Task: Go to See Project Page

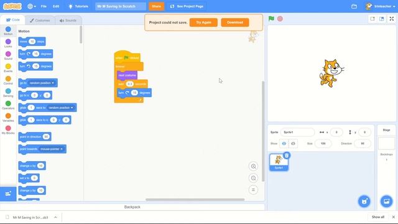Action: coord(187,6)
